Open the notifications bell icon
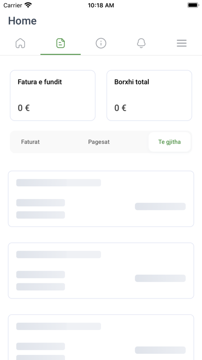 point(141,43)
